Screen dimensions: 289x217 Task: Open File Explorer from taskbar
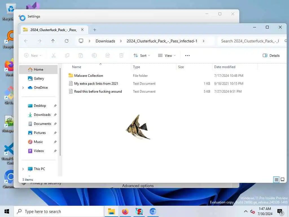coord(111,211)
